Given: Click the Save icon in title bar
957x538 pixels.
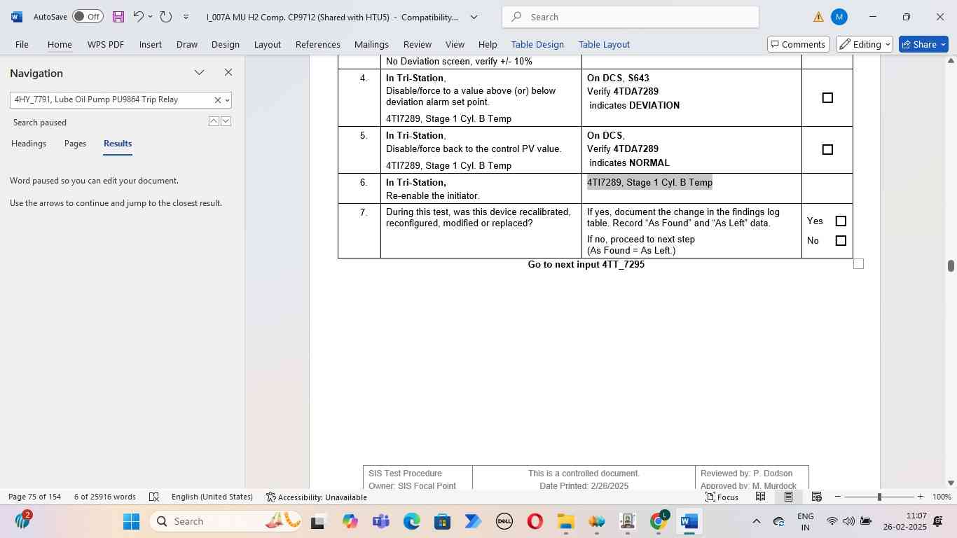Looking at the screenshot, I should click(x=118, y=17).
